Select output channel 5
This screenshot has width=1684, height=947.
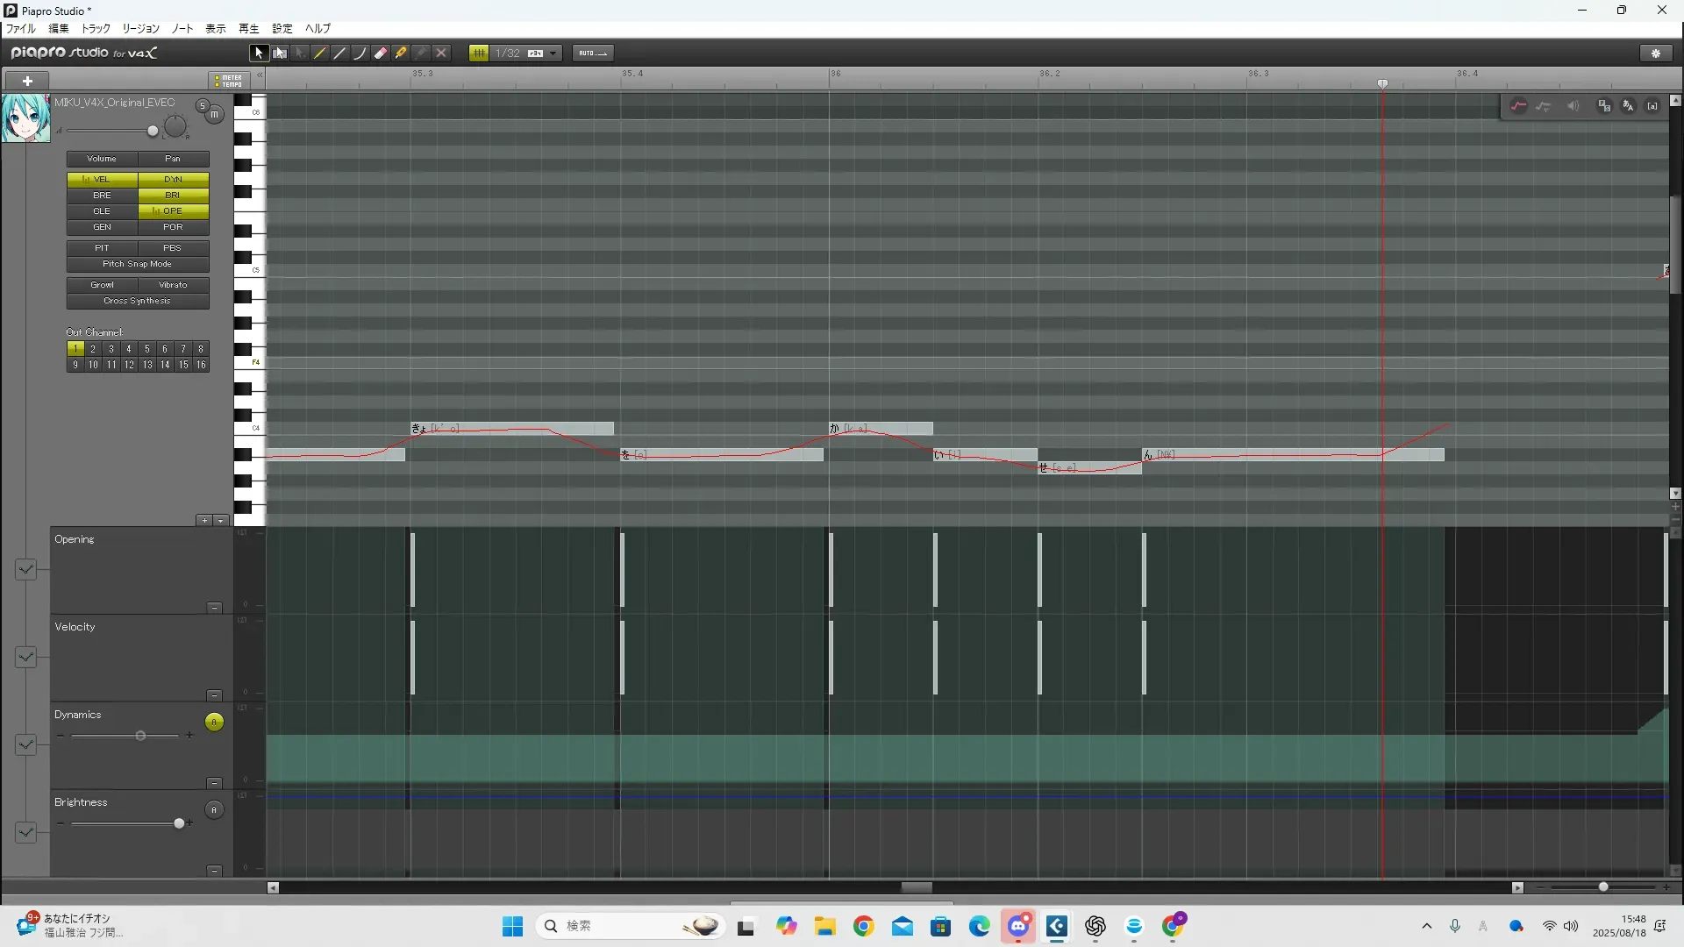(146, 349)
